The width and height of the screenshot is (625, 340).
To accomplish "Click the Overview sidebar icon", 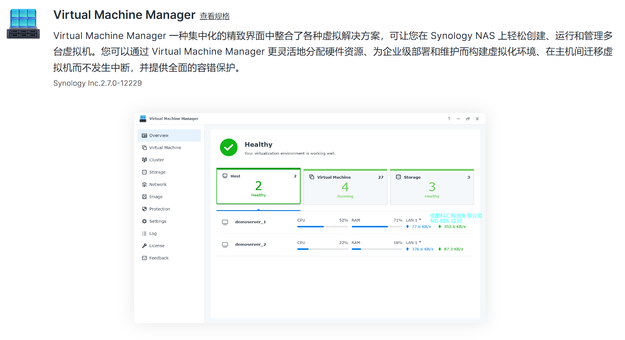I will (x=144, y=135).
